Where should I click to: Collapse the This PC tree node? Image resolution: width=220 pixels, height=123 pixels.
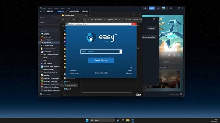[x=62, y=82]
